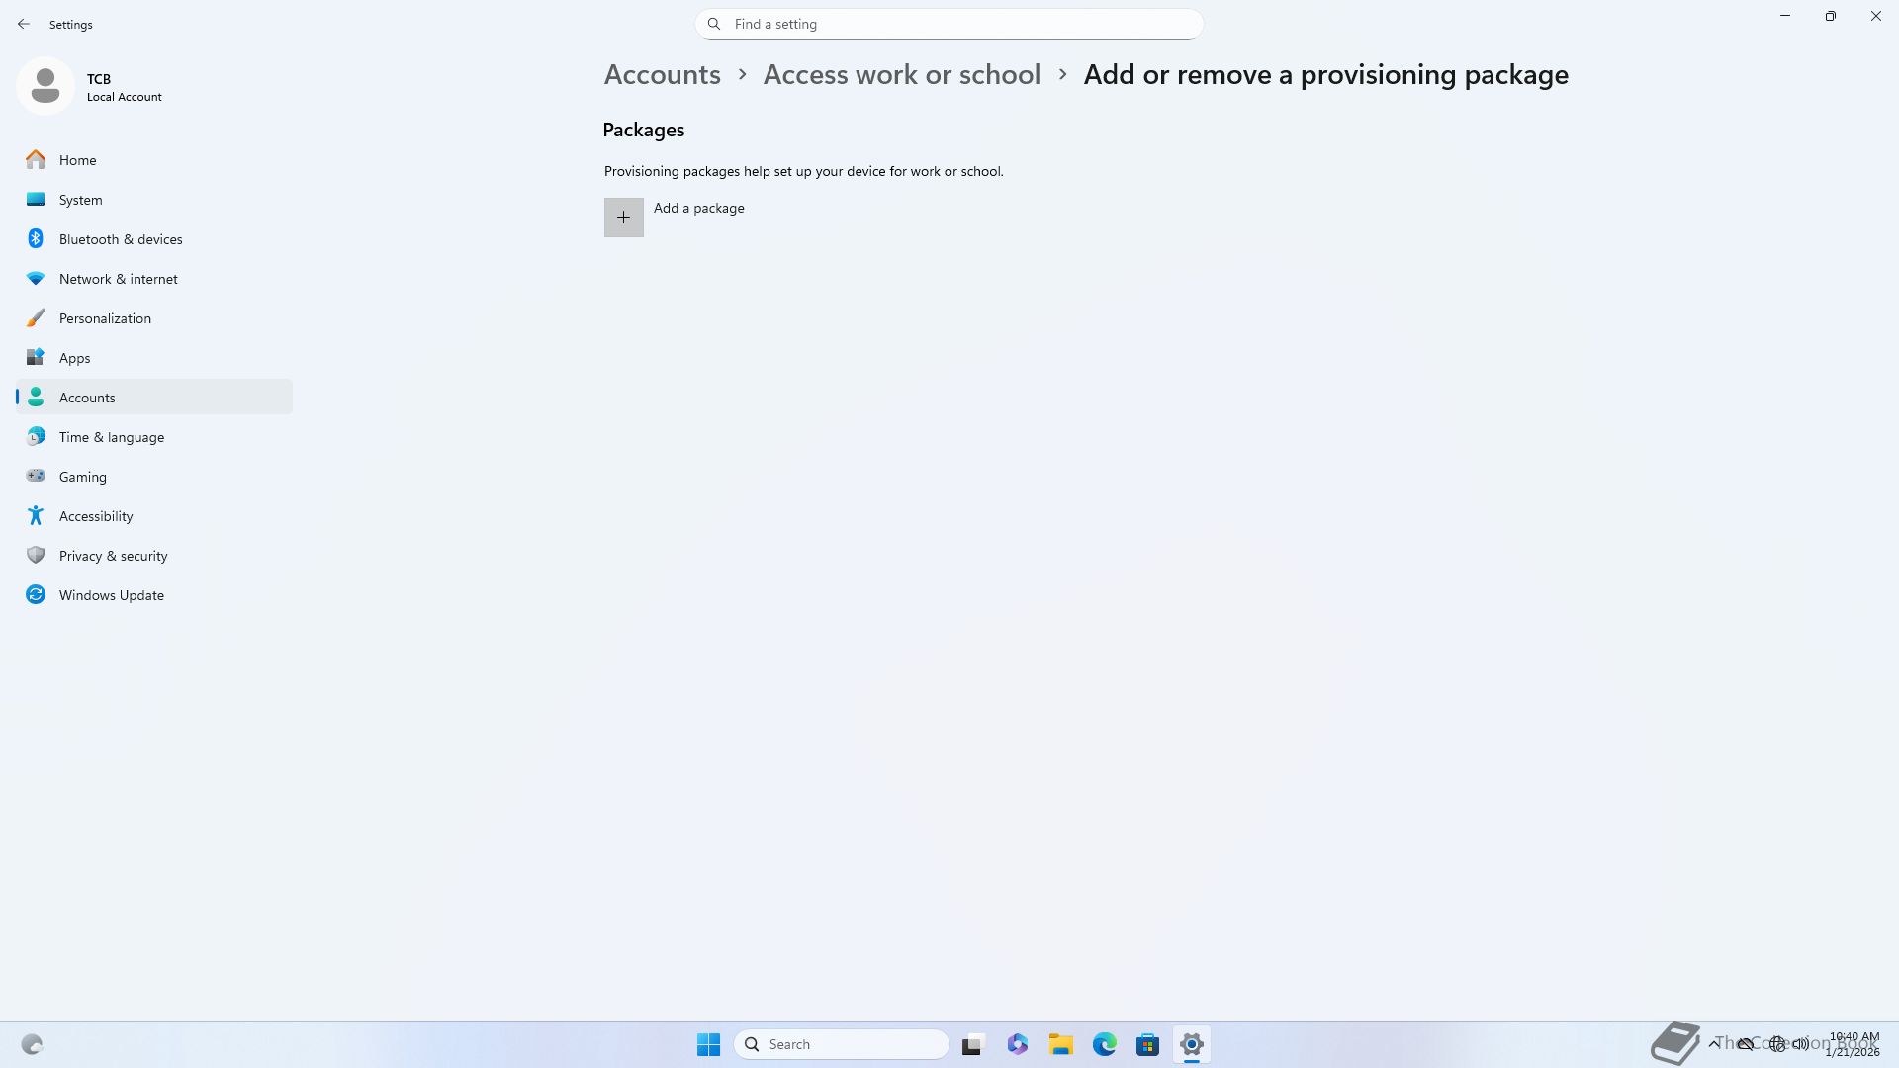This screenshot has width=1899, height=1068.
Task: Open the Apps settings category
Action: 74,358
